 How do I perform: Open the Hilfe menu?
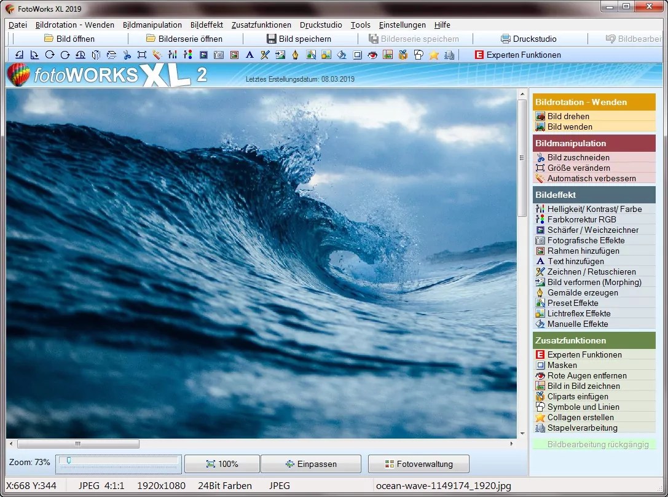[442, 25]
